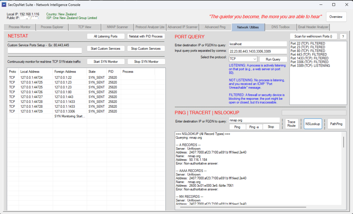353x214 pixels.
Task: Stop Custom Services button
Action: click(146, 49)
